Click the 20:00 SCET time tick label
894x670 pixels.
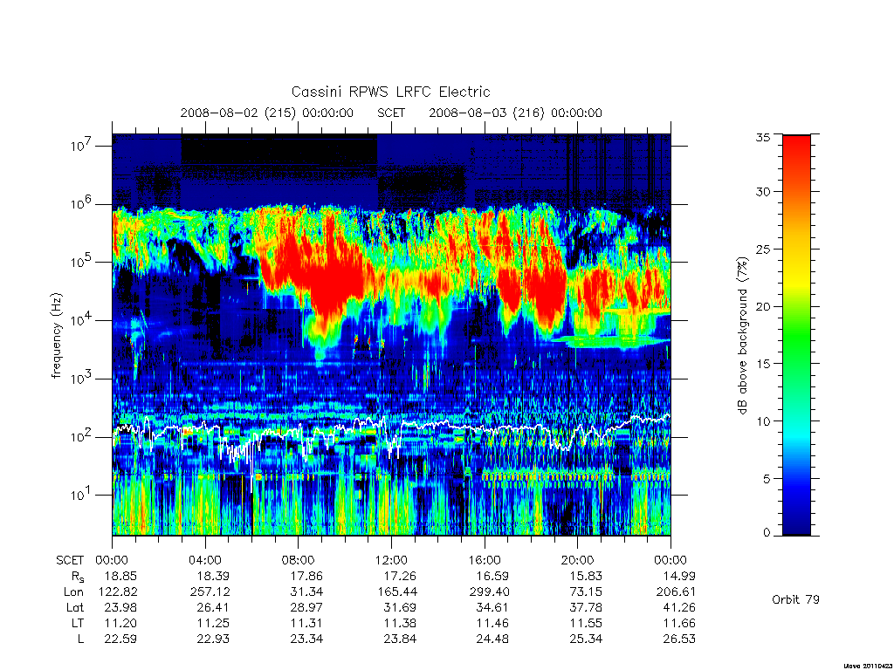click(577, 560)
